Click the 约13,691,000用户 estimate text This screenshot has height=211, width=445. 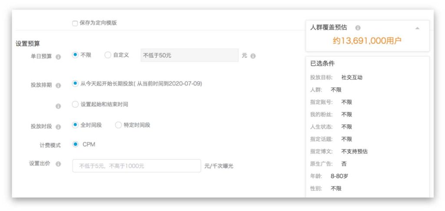(x=367, y=41)
